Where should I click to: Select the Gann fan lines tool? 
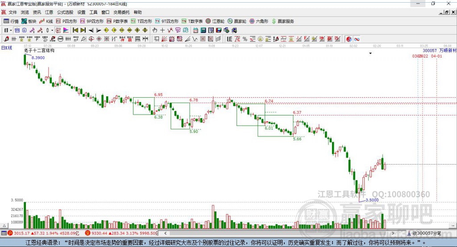(x=164, y=39)
